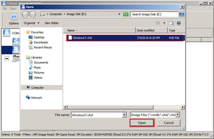214x139 pixels.
Task: Click the left scrollbar arrow
Action: pos(65,107)
